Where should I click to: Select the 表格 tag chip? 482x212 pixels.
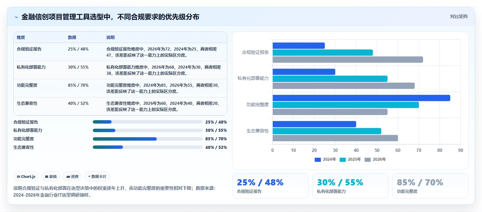[51, 176]
